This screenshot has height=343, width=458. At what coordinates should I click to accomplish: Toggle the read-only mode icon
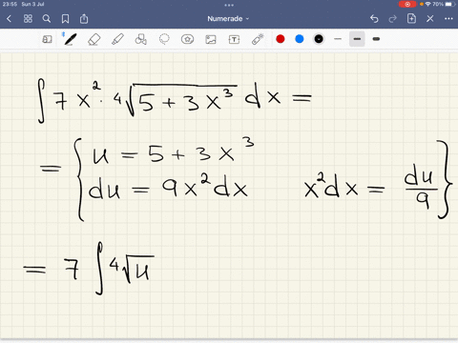click(x=47, y=39)
